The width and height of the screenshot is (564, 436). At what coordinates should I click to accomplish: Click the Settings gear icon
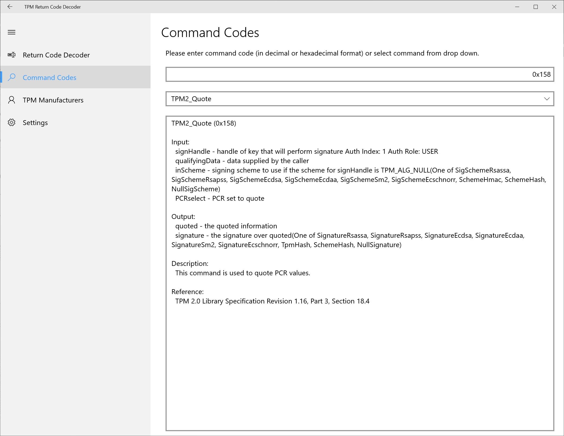pyautogui.click(x=12, y=123)
